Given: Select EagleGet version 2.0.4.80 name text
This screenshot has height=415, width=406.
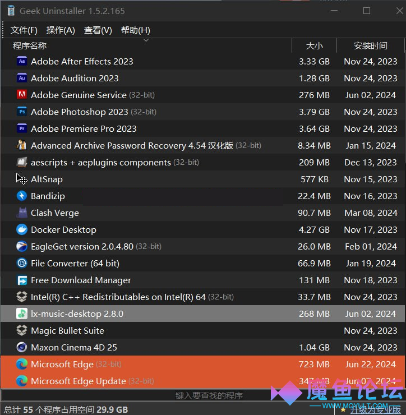Looking at the screenshot, I should coord(82,246).
